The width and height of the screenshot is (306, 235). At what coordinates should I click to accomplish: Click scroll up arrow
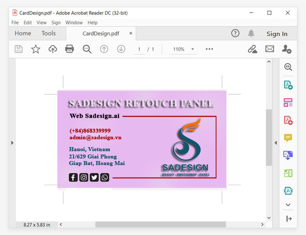269,62
